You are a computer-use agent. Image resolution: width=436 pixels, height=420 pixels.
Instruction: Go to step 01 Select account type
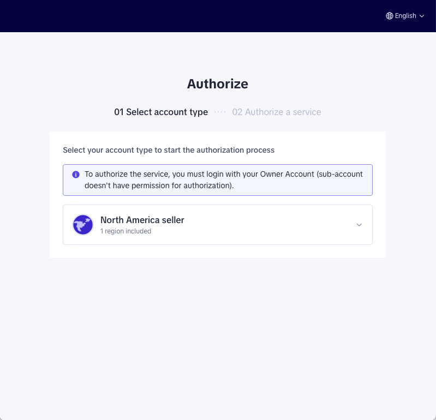pyautogui.click(x=161, y=112)
